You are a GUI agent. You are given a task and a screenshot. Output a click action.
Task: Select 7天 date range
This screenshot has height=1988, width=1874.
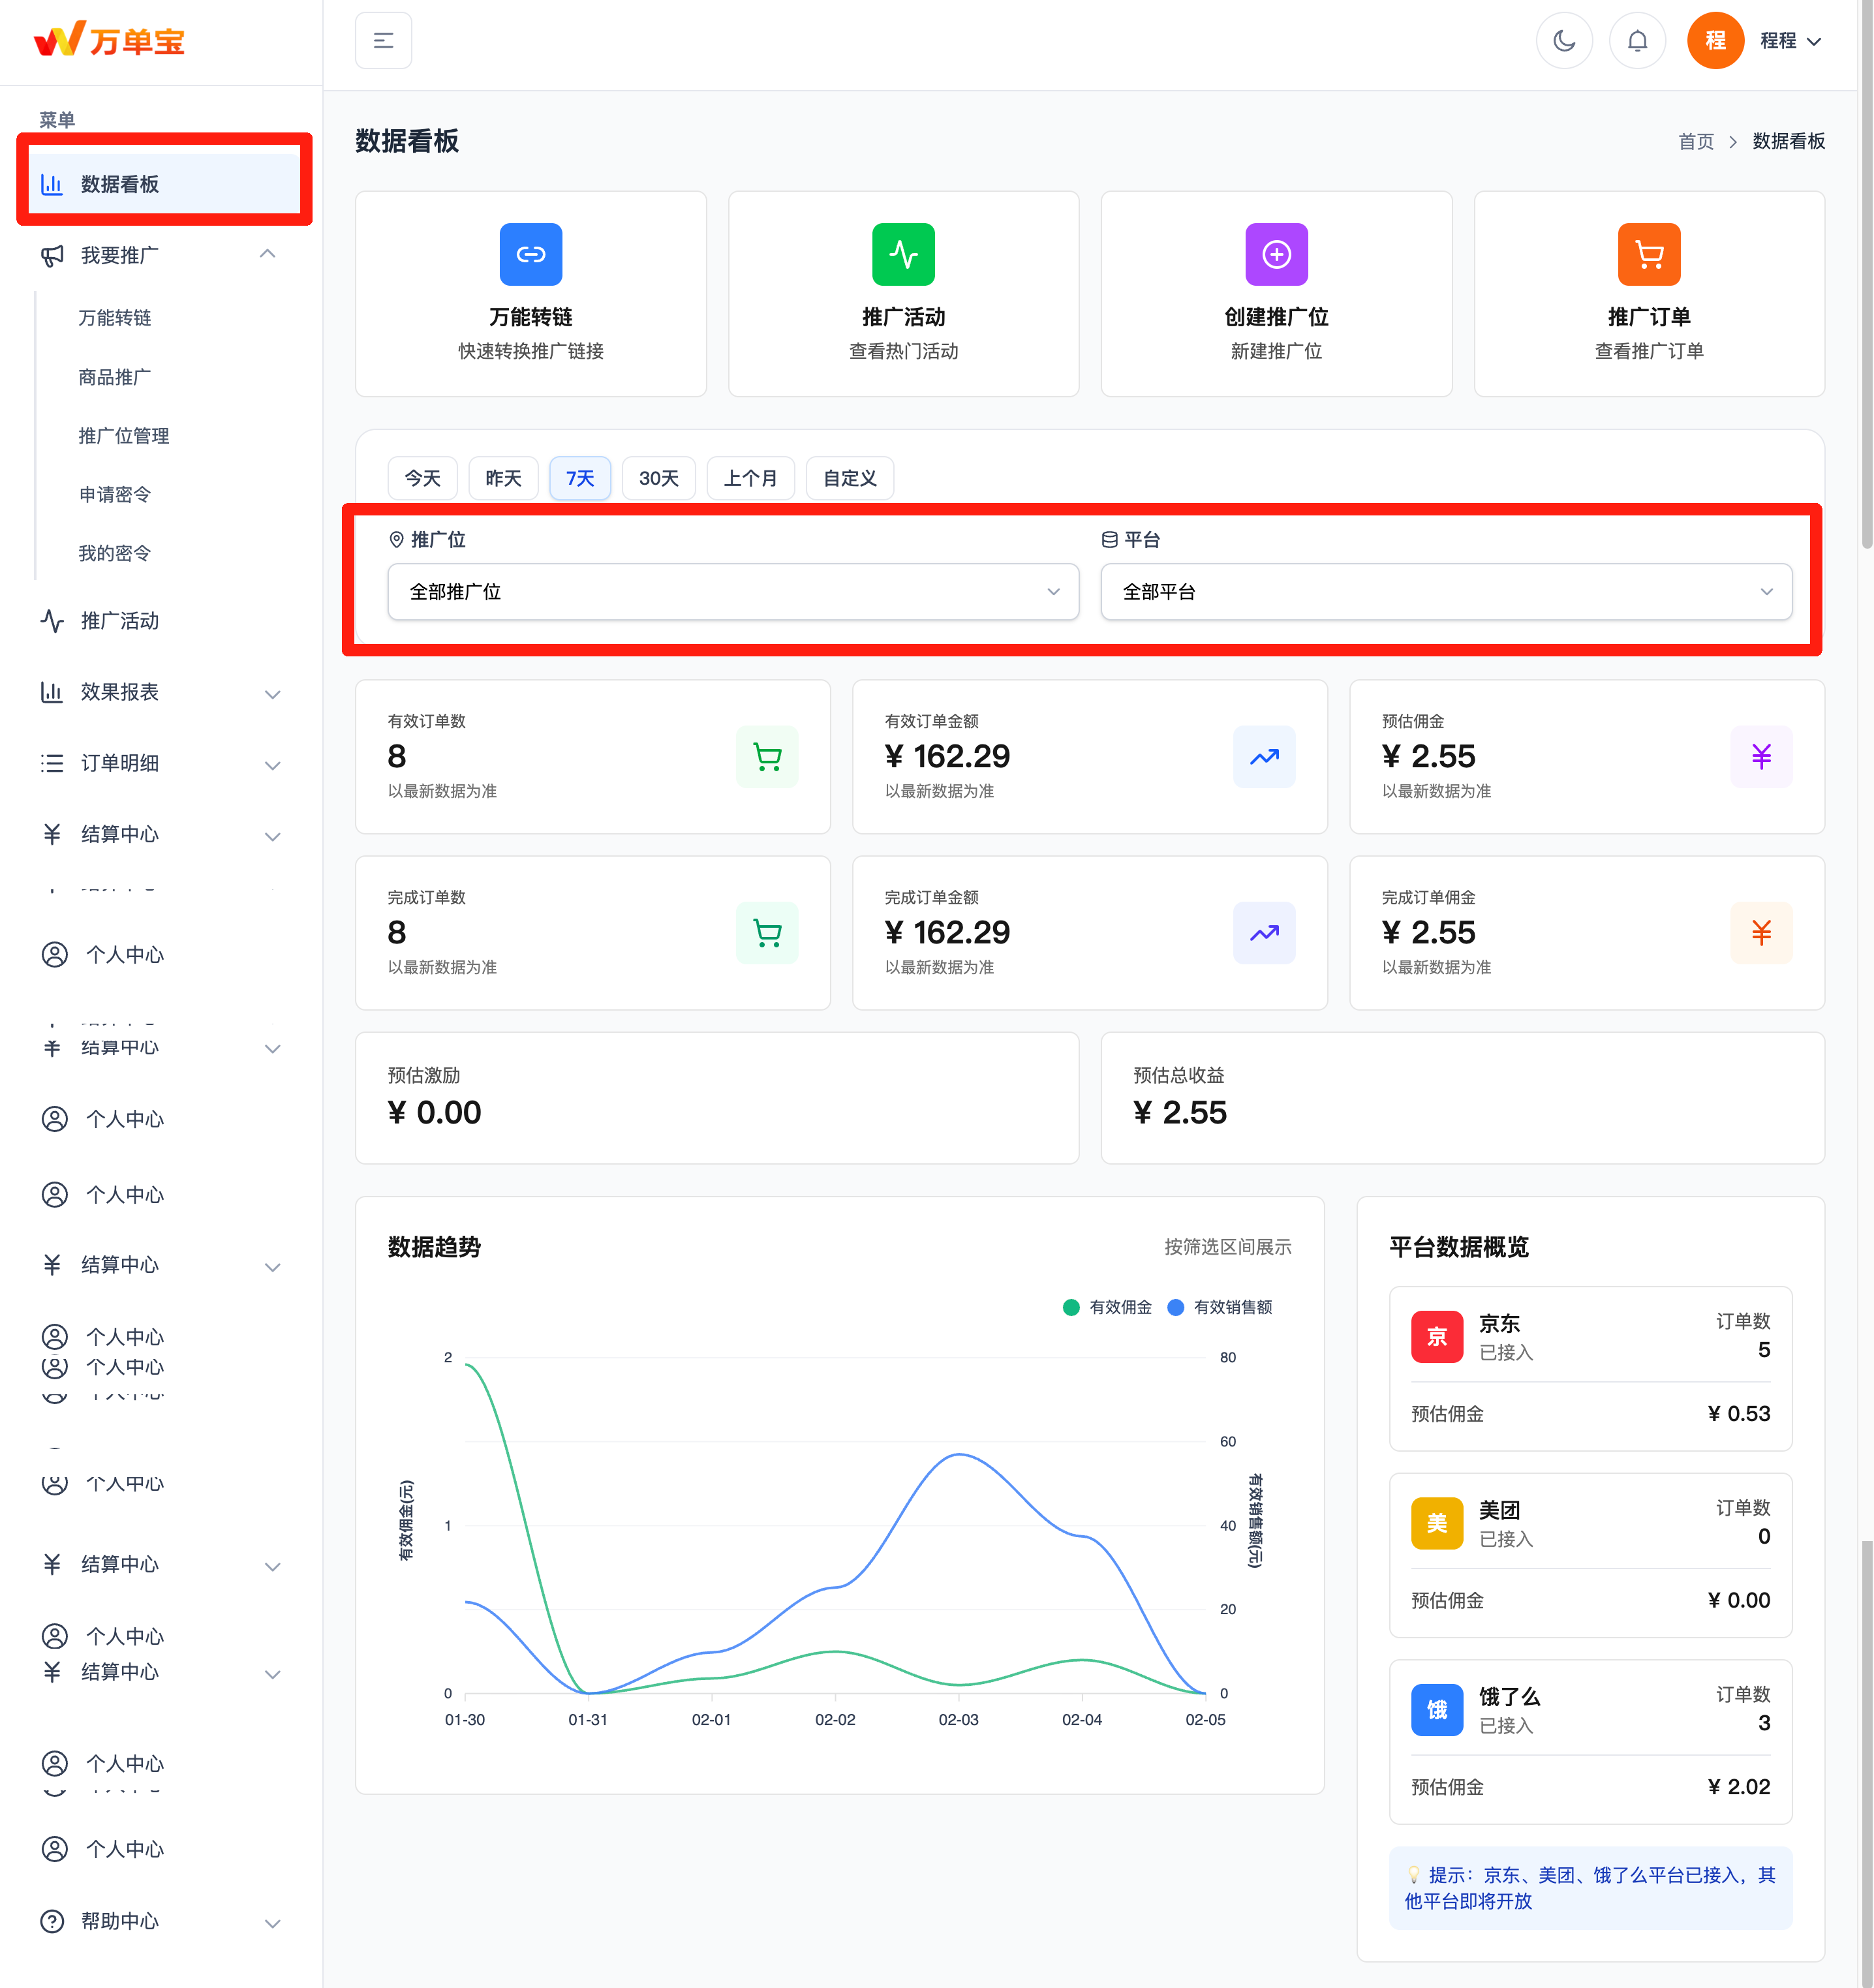point(580,478)
